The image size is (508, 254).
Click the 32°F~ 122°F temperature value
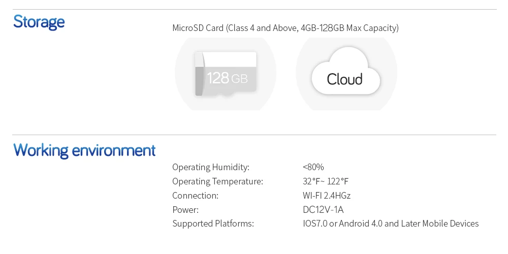326,181
